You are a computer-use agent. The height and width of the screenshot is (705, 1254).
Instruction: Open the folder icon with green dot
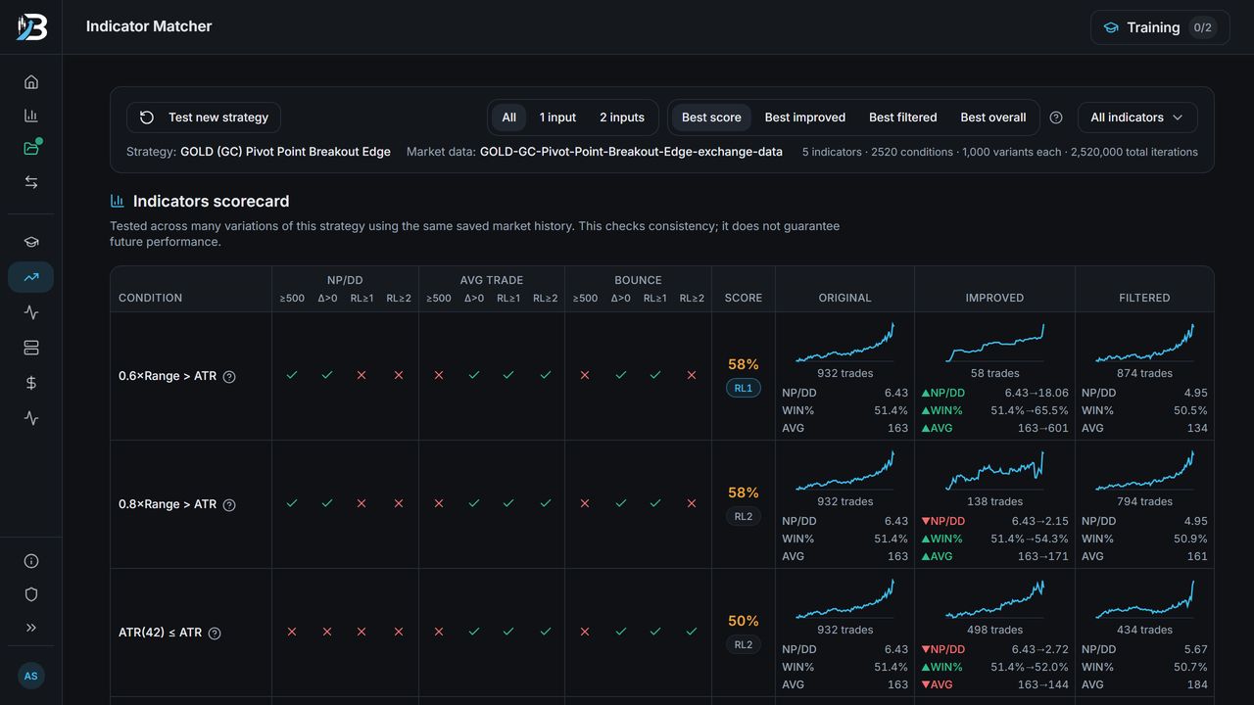tap(31, 149)
